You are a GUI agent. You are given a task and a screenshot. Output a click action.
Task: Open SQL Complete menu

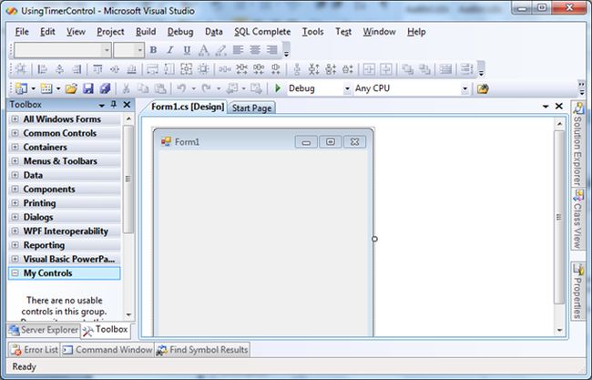pos(262,32)
